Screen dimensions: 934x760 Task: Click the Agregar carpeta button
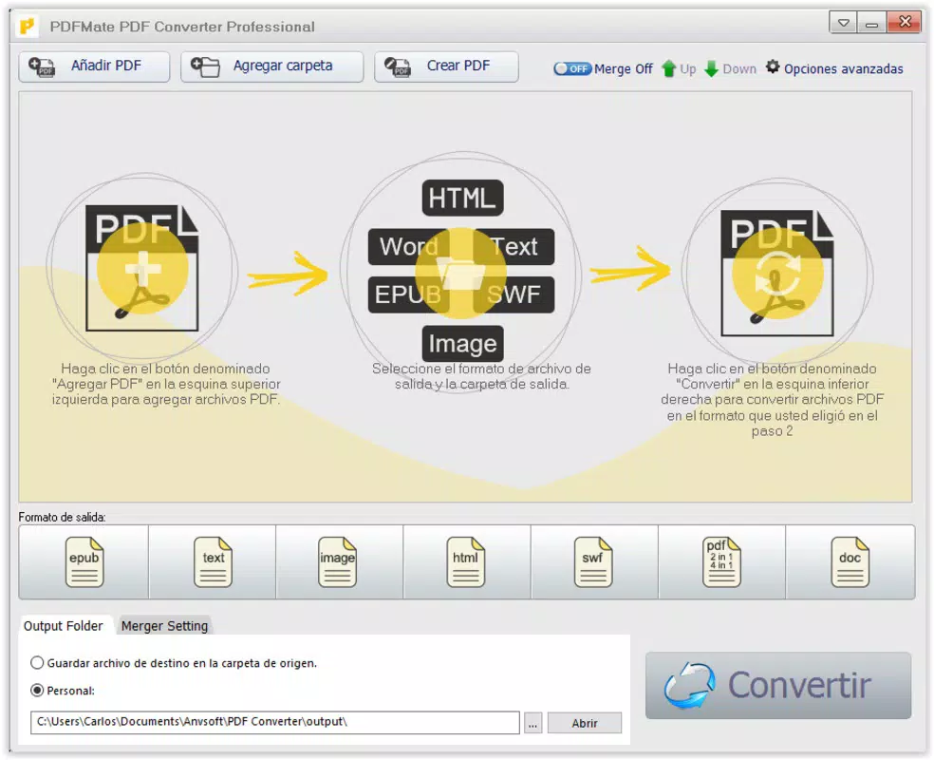click(271, 66)
